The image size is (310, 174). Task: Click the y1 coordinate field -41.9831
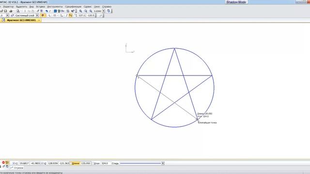point(35,163)
